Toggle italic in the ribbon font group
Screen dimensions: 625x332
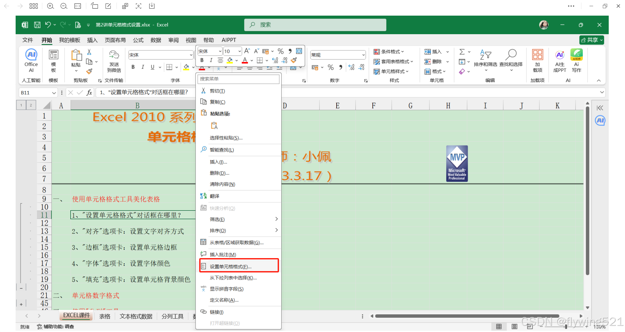coord(143,67)
